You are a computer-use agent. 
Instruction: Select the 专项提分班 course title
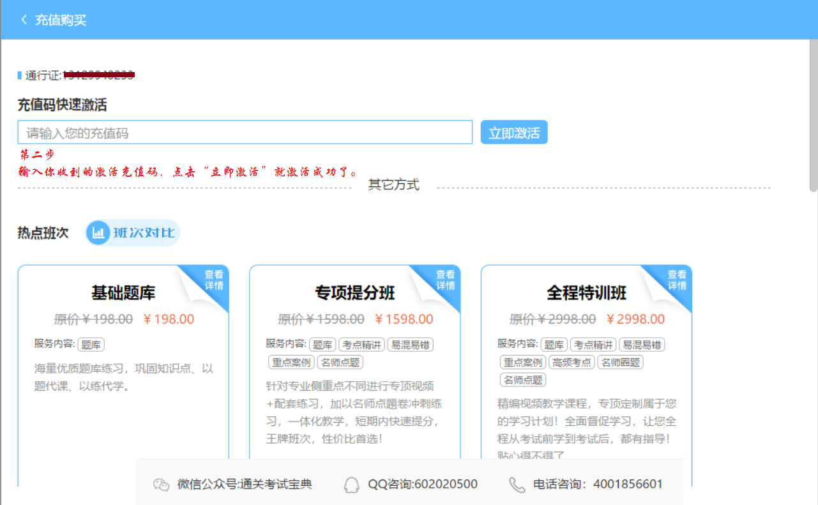[355, 293]
